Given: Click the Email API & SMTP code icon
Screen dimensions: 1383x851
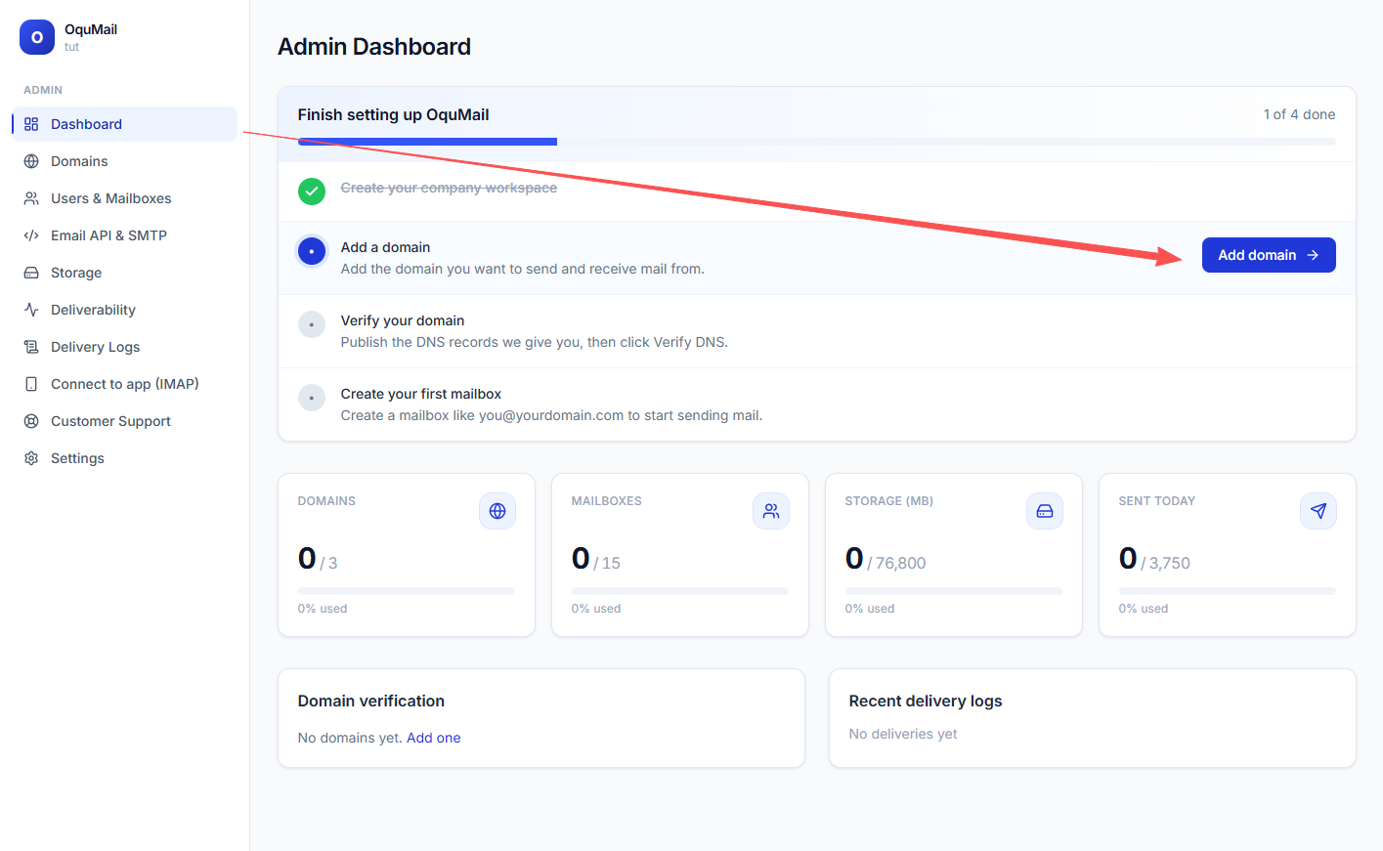Looking at the screenshot, I should pyautogui.click(x=31, y=235).
